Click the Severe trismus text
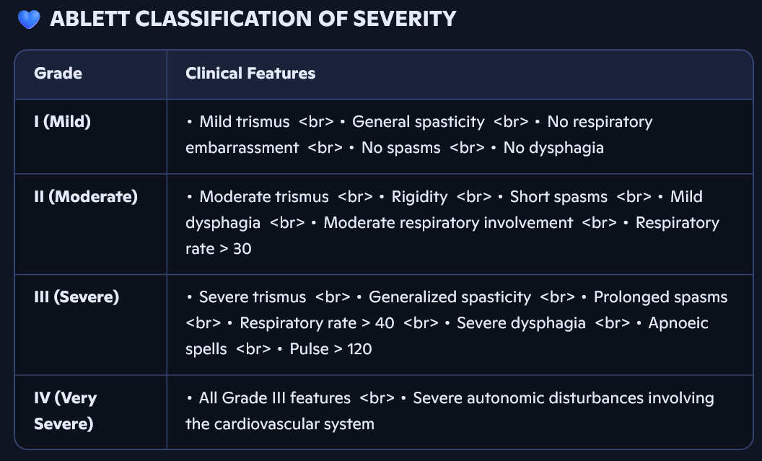This screenshot has width=762, height=461. click(x=253, y=297)
